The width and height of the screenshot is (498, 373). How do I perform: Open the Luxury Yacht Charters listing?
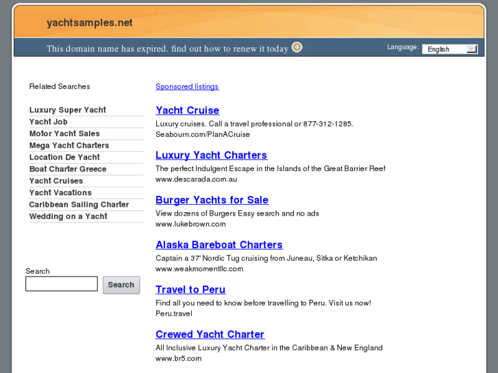coord(211,155)
